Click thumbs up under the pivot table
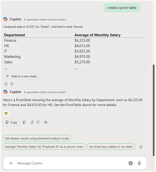156x172 pixels. point(6,84)
